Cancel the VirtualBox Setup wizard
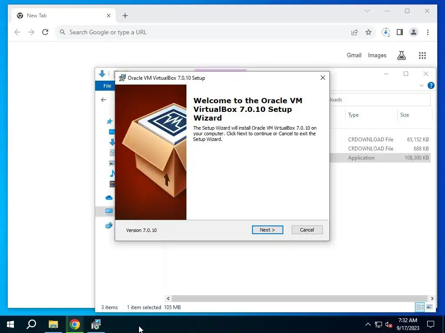This screenshot has height=333, width=445. (x=307, y=230)
